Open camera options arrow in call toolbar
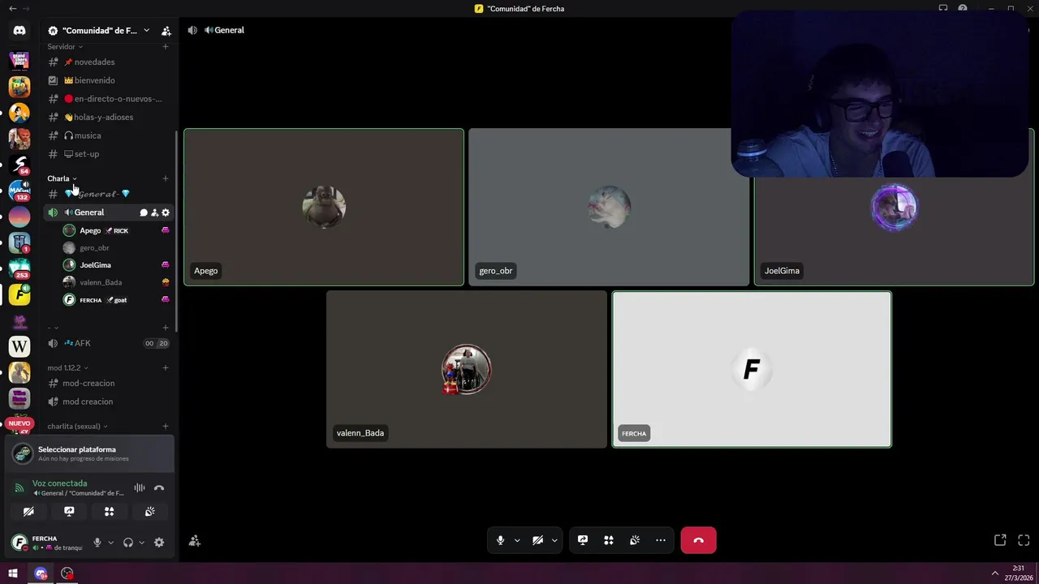The width and height of the screenshot is (1039, 584). (x=554, y=540)
